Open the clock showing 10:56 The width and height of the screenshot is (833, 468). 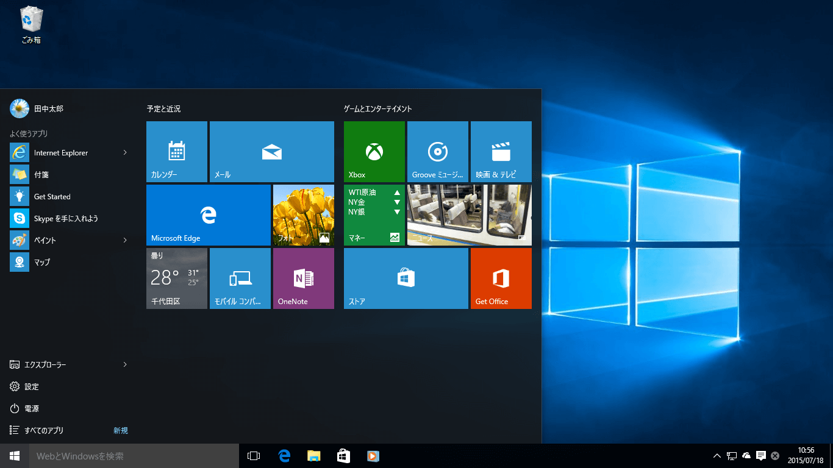point(806,456)
